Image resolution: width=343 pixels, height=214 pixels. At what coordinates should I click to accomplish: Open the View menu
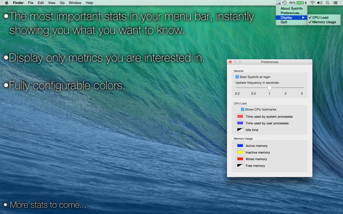click(x=51, y=3)
